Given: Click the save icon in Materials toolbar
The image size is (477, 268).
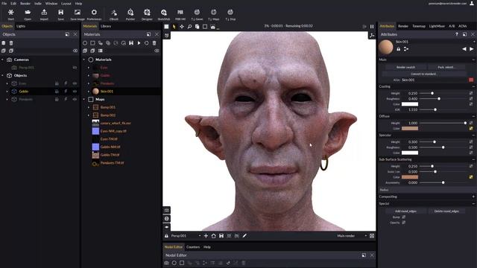Looking at the screenshot, I should (131, 43).
